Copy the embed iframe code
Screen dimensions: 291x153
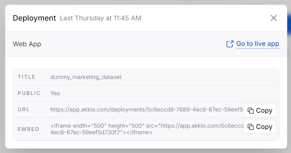click(260, 127)
